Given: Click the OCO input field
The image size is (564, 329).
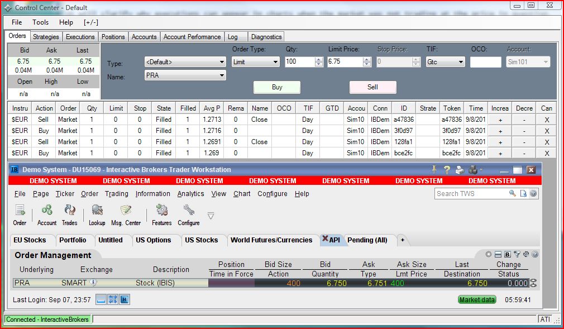Looking at the screenshot, I should (485, 62).
